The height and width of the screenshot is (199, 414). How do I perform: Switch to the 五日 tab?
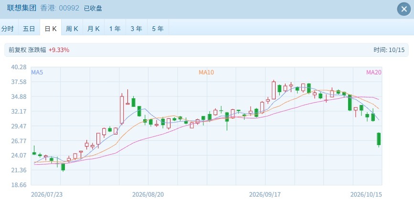coord(29,29)
